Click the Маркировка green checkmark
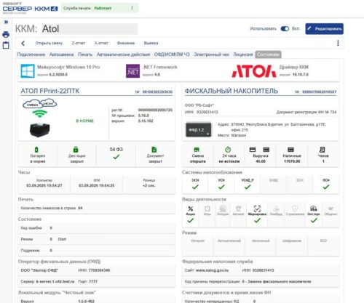364x303 pixels. click(x=257, y=220)
